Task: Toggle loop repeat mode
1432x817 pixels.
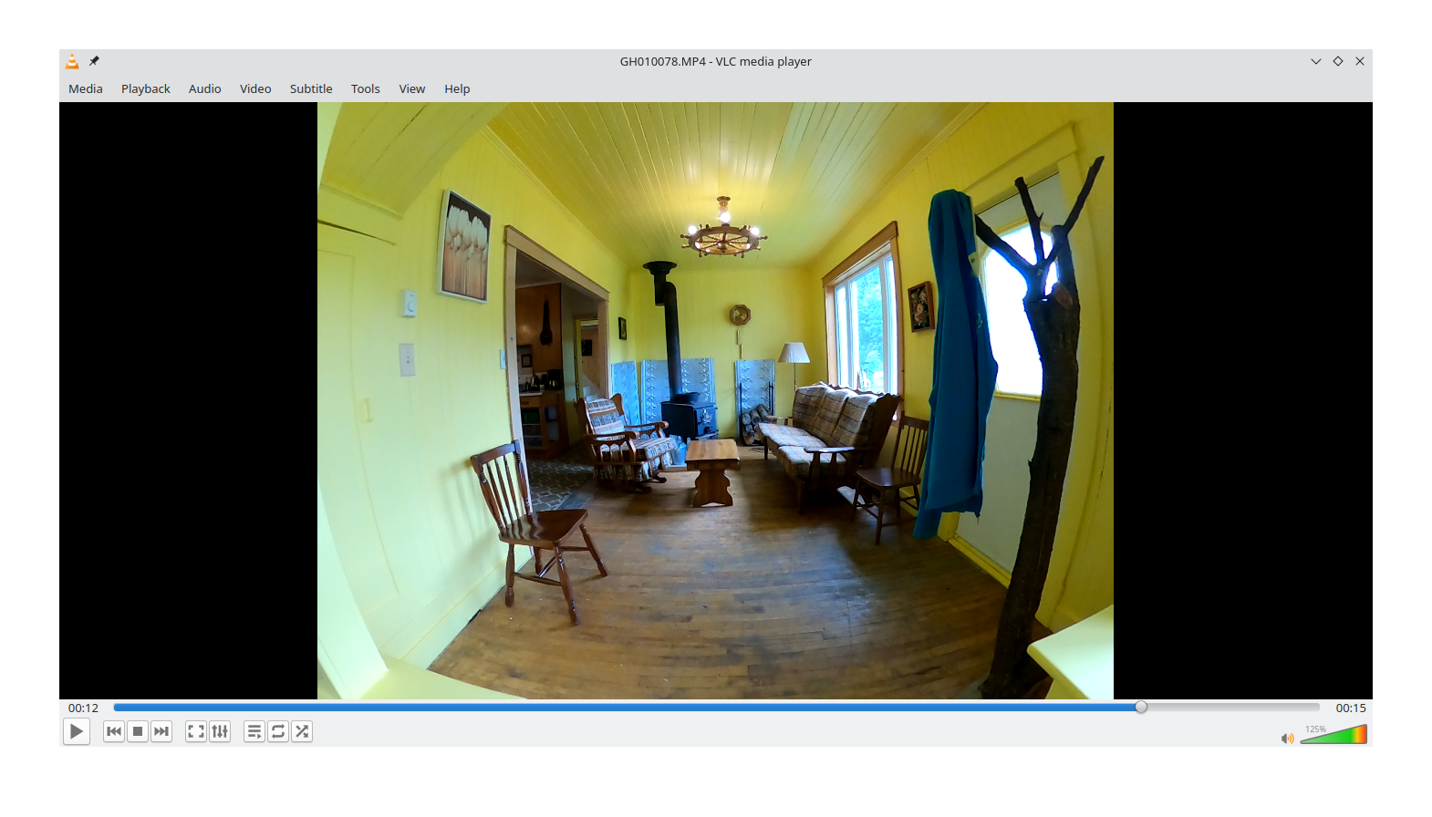Action: (x=278, y=731)
